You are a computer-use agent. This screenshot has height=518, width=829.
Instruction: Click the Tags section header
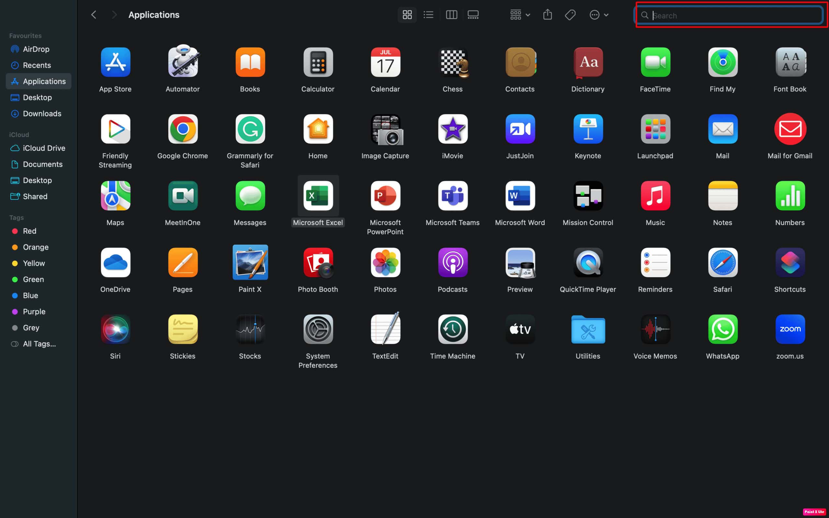[17, 218]
